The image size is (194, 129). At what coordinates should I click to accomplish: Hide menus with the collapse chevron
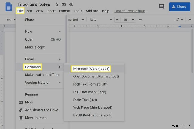190,20
